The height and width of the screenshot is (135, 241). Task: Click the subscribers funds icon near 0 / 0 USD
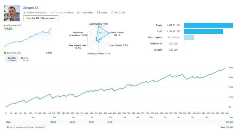(x=112, y=13)
